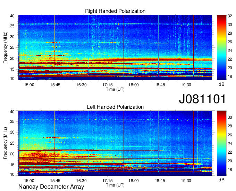Click the "Nancay Decameter Array" caption

pos(51,187)
